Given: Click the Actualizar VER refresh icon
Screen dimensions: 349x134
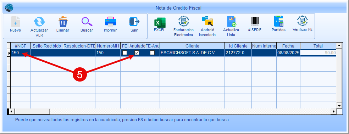Looking at the screenshot, I should tap(39, 22).
